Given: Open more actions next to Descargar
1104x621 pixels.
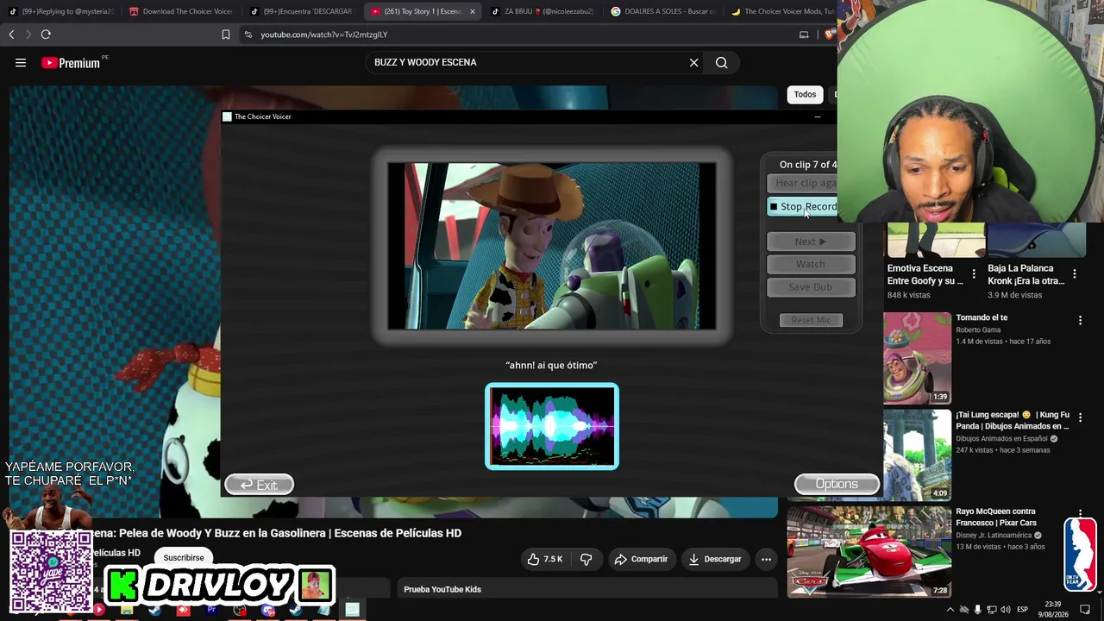Looking at the screenshot, I should pyautogui.click(x=766, y=559).
